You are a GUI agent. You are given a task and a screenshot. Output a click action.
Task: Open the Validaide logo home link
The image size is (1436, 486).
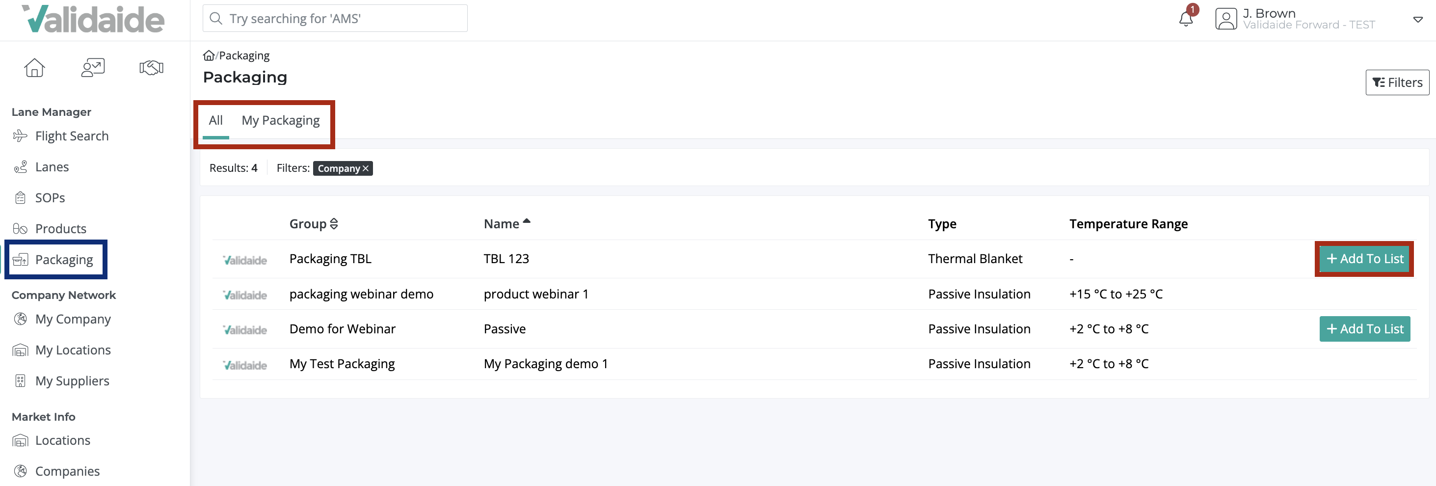click(94, 19)
